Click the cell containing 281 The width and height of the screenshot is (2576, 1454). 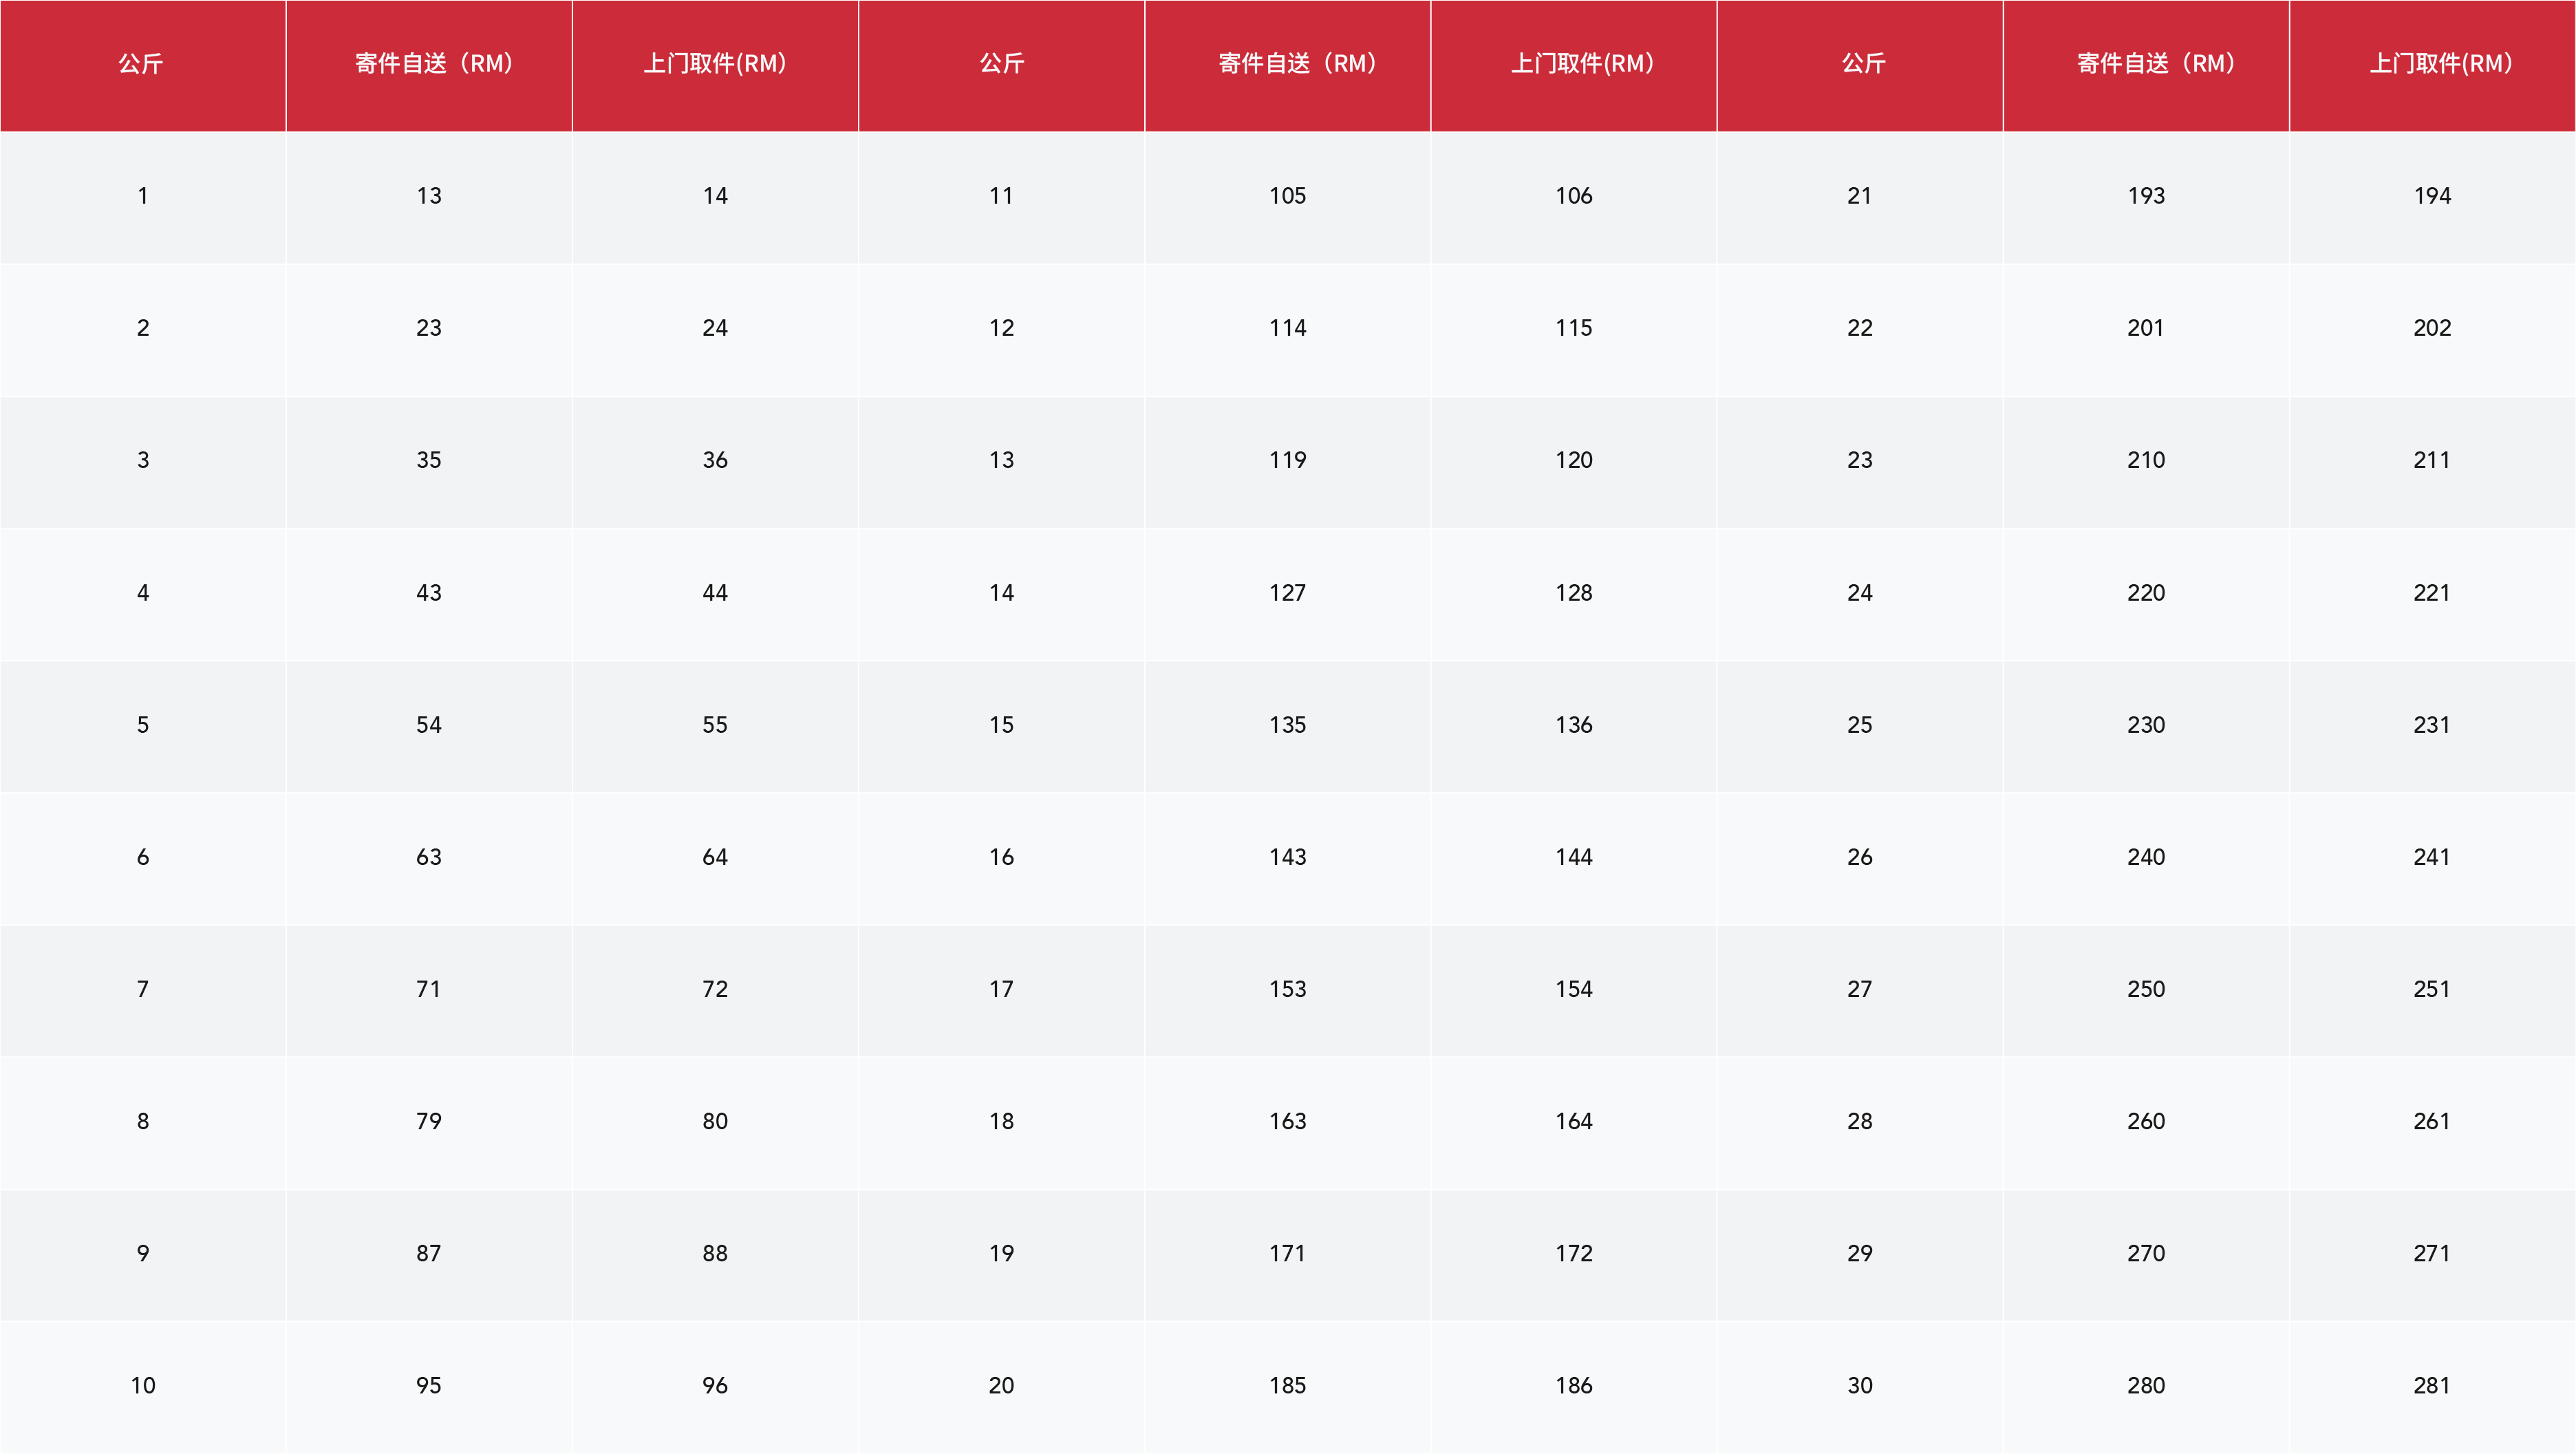tap(2432, 1385)
